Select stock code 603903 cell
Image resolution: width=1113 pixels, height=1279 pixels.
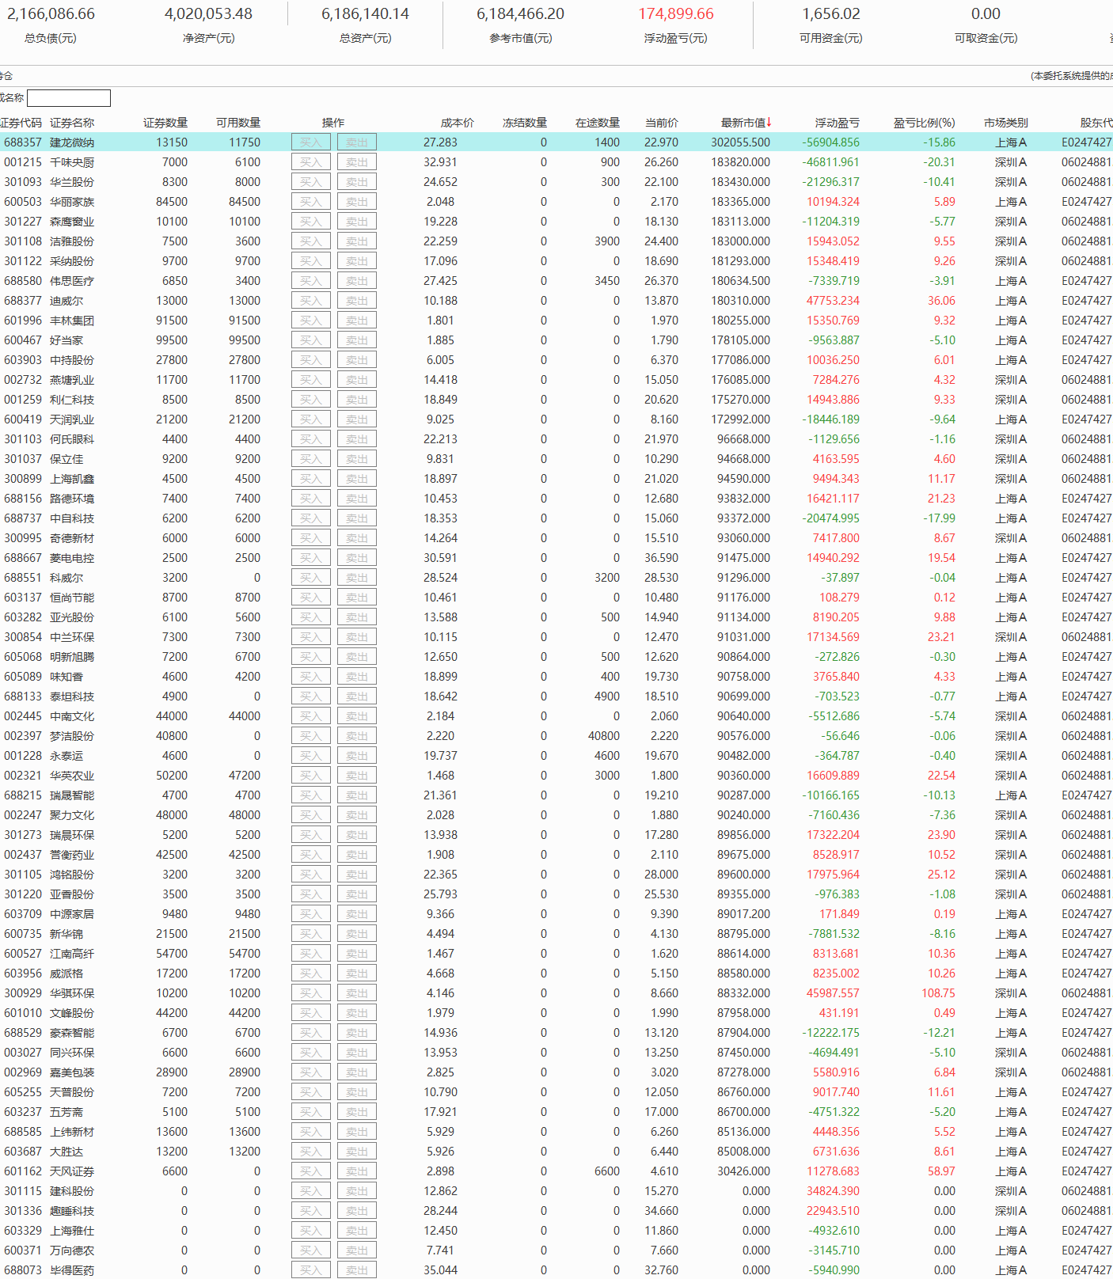23,360
